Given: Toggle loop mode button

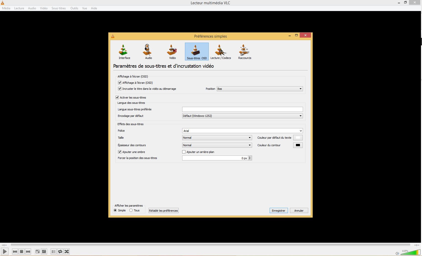Looking at the screenshot, I should 60,251.
